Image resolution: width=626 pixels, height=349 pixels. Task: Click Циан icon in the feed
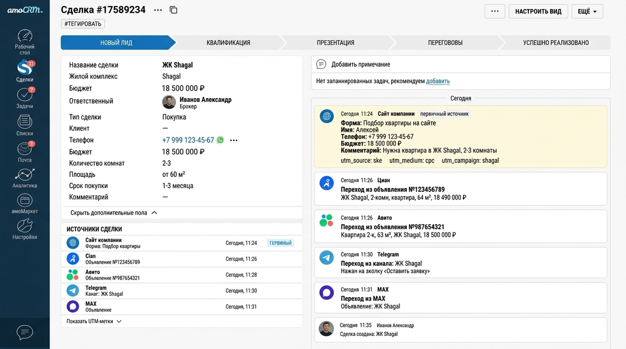pos(326,183)
